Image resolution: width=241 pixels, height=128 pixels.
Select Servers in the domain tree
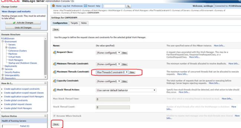(12, 45)
